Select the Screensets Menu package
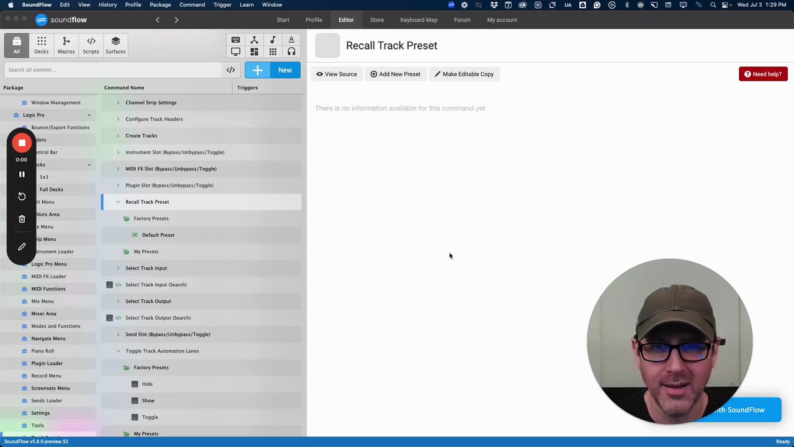The width and height of the screenshot is (794, 447). tap(50, 388)
